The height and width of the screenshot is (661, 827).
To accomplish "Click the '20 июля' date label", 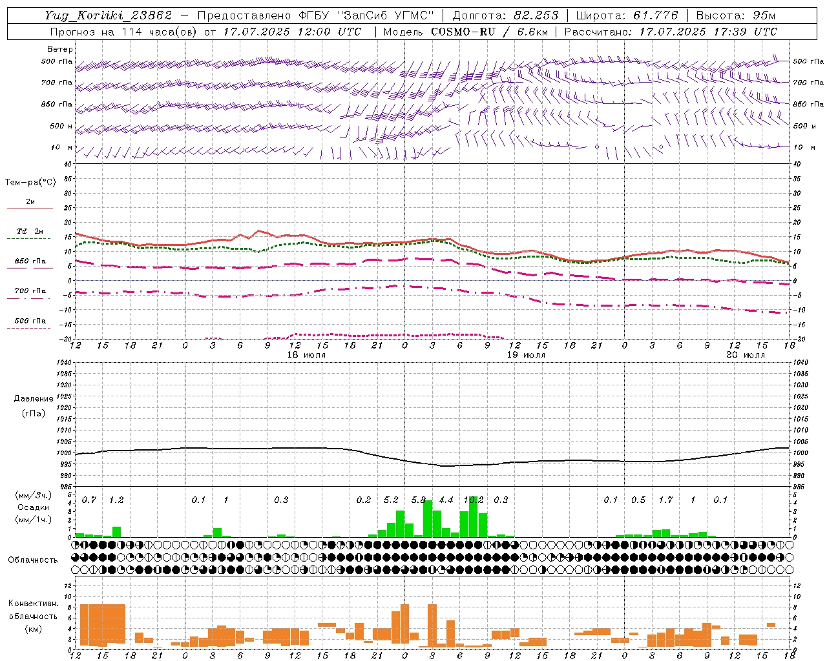I will click(x=746, y=355).
